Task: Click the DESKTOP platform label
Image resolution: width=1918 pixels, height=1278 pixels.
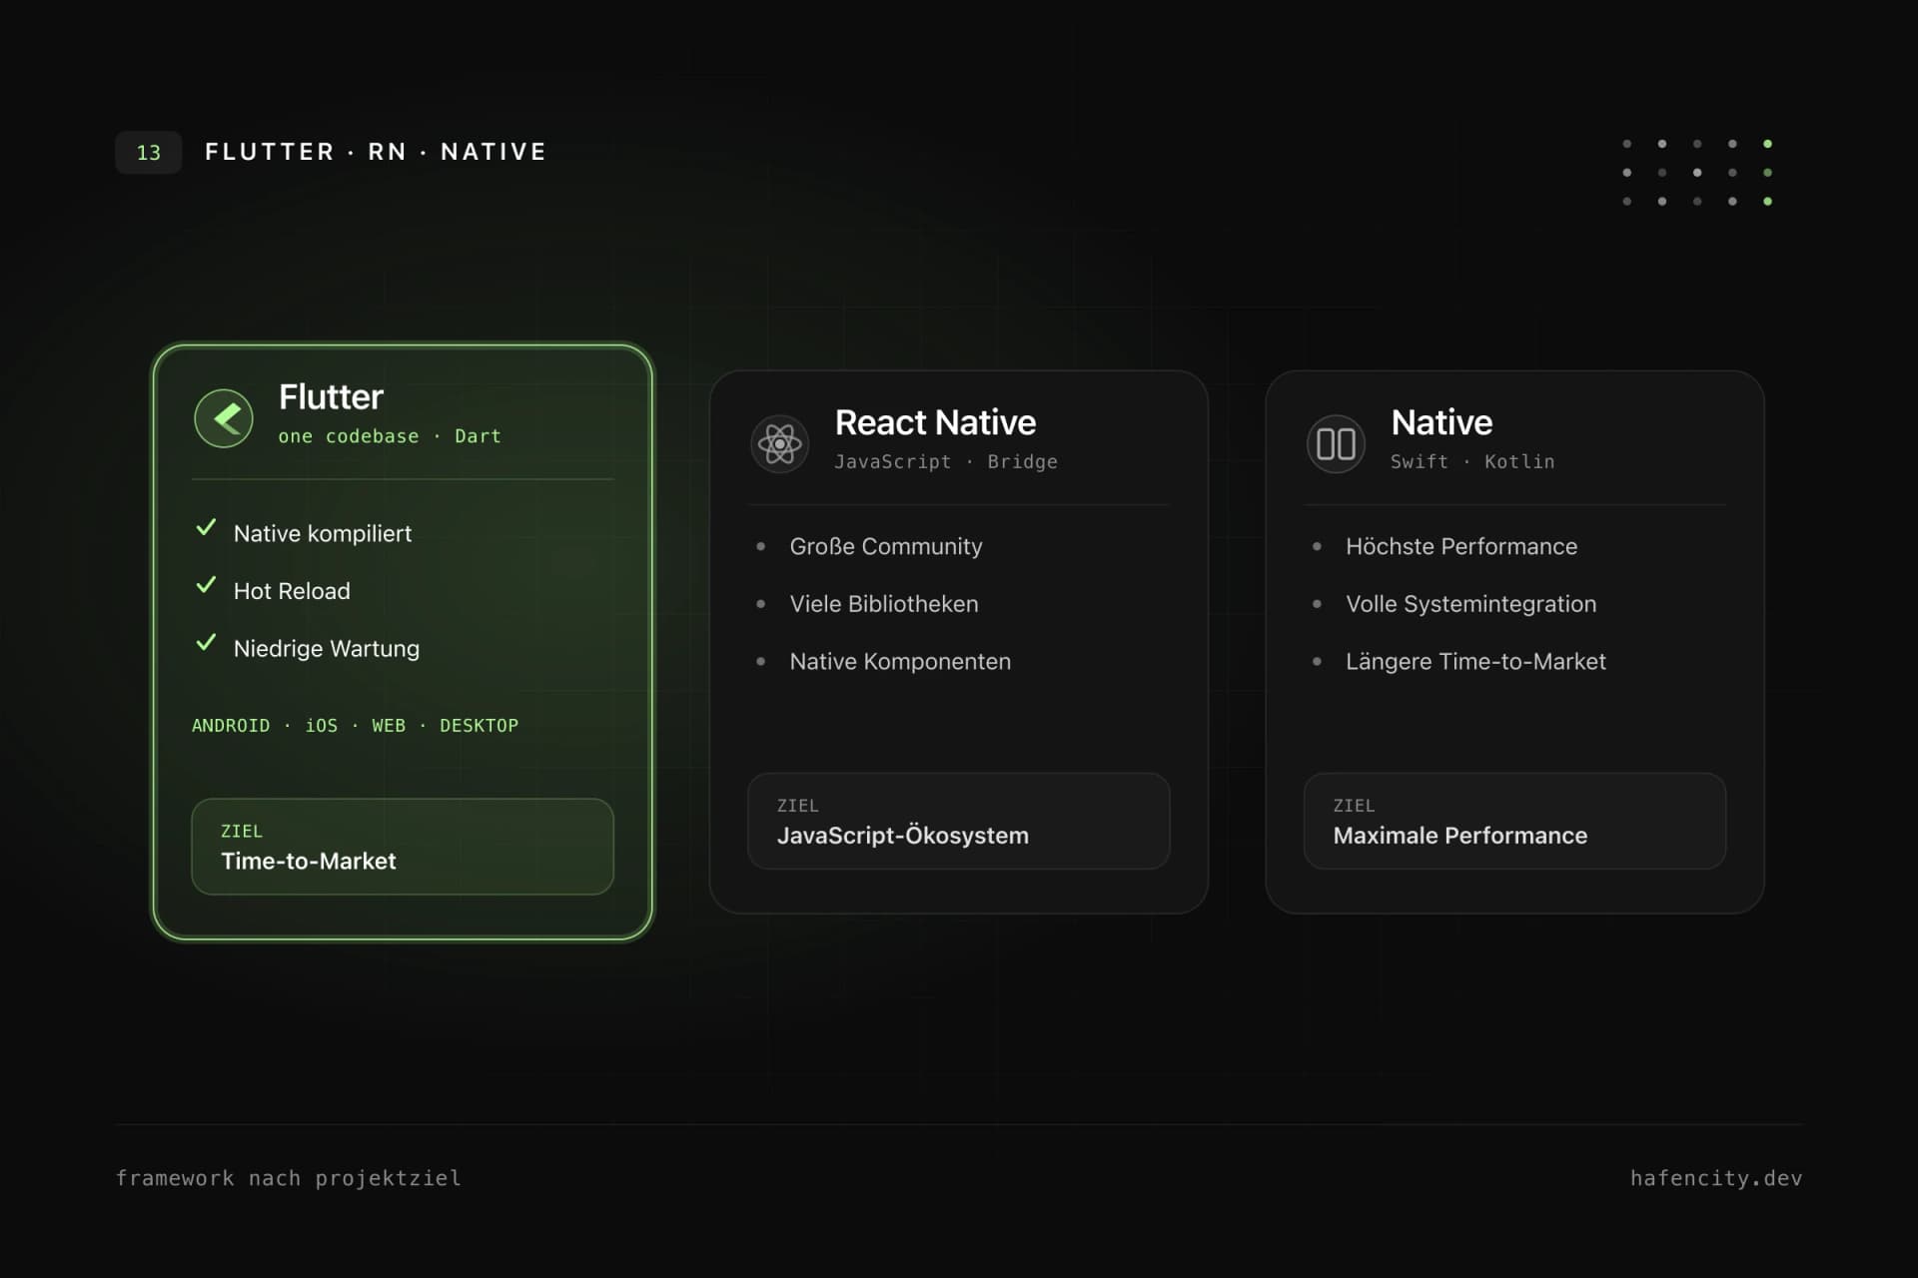Action: (479, 726)
